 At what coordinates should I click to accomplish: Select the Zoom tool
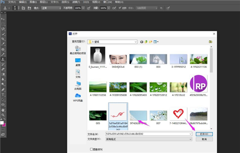click(3, 115)
